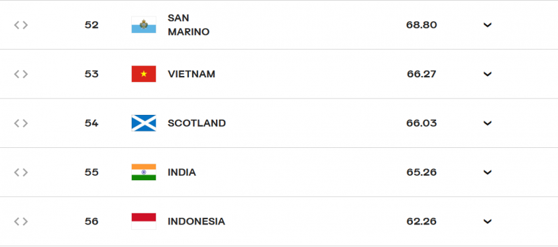Click rank movement arrows for Indonesia
This screenshot has width=558, height=247.
point(21,221)
